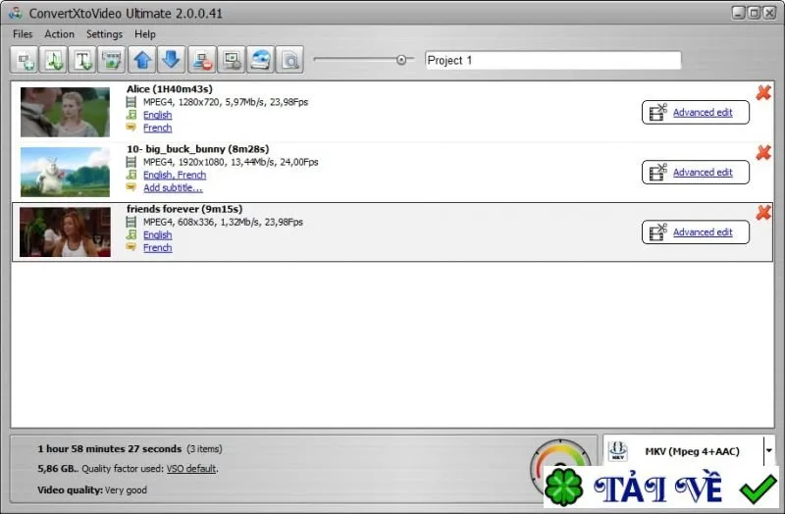785x514 pixels.
Task: Move selected item up with blue arrow
Action: click(x=142, y=60)
